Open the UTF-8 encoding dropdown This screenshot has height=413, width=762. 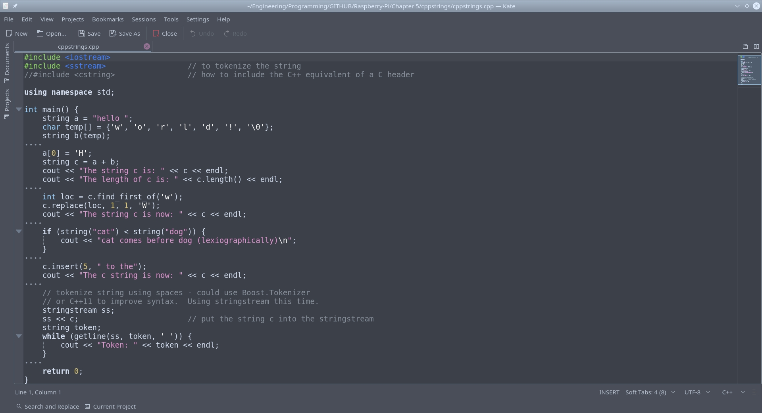click(697, 392)
